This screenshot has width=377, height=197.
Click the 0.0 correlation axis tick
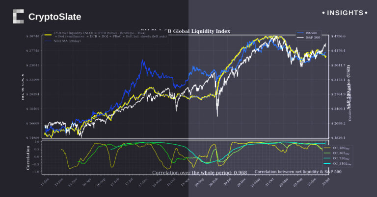coord(36,157)
